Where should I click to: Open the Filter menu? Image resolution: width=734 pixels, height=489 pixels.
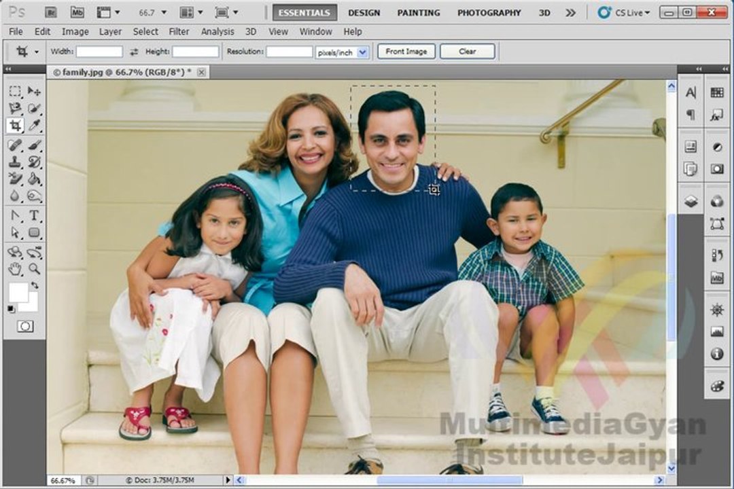(x=179, y=32)
